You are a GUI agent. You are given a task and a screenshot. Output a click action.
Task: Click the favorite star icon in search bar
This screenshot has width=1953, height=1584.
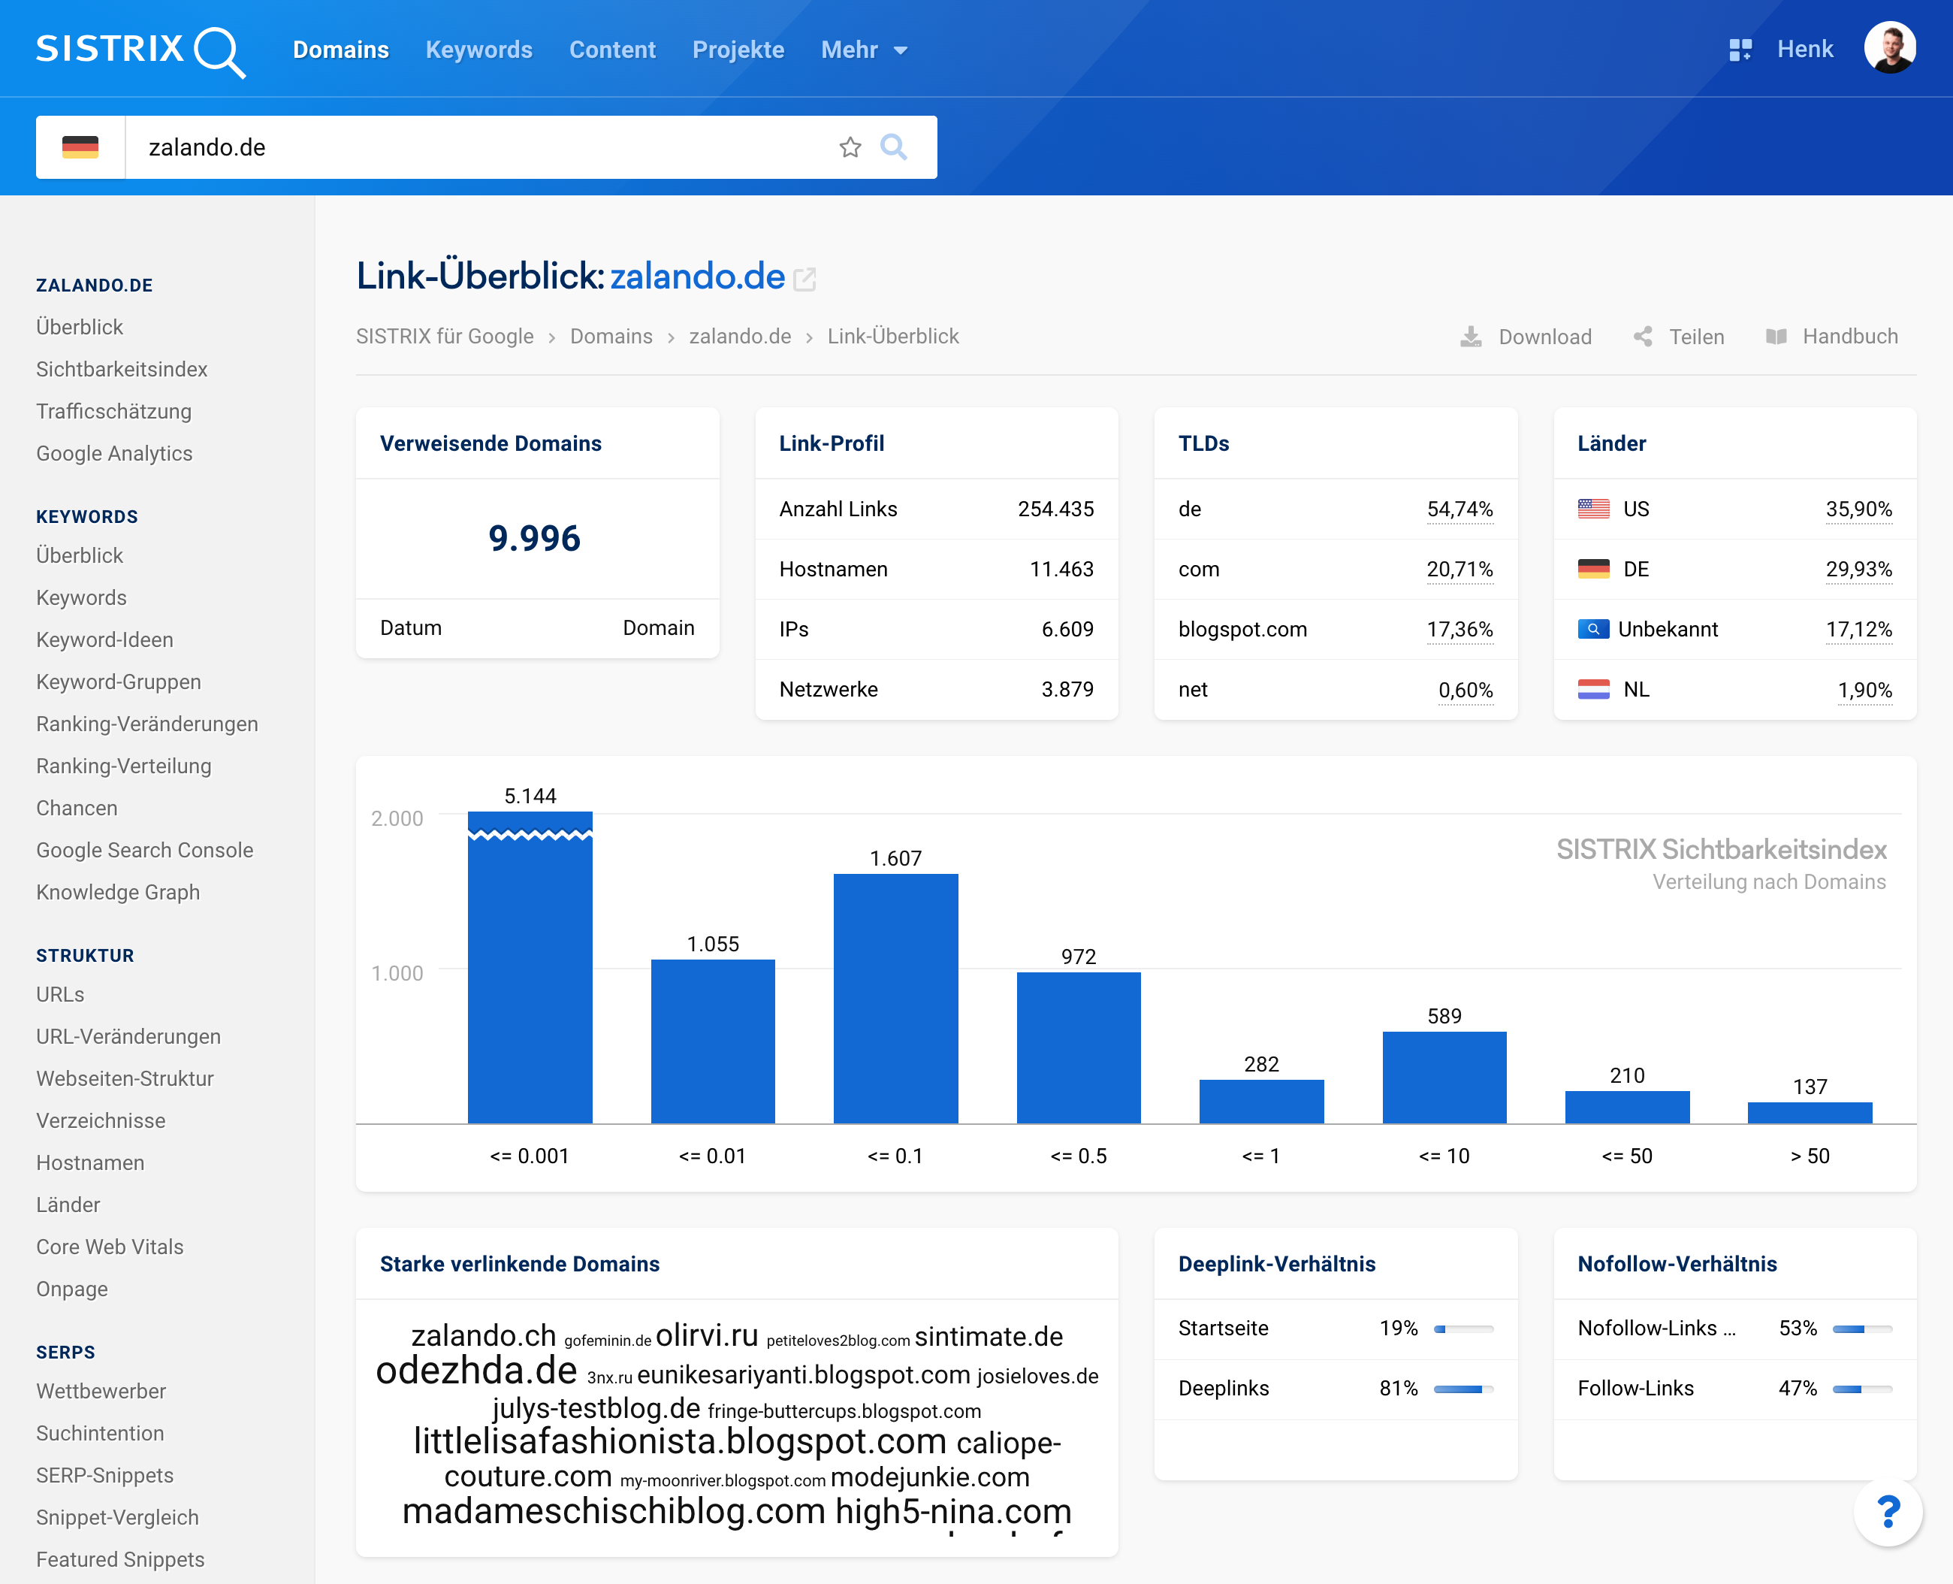click(x=850, y=147)
